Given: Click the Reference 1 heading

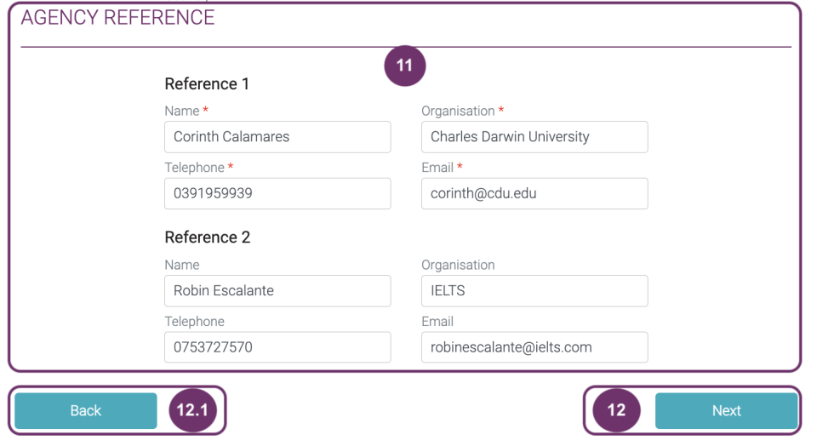Looking at the screenshot, I should tap(207, 84).
